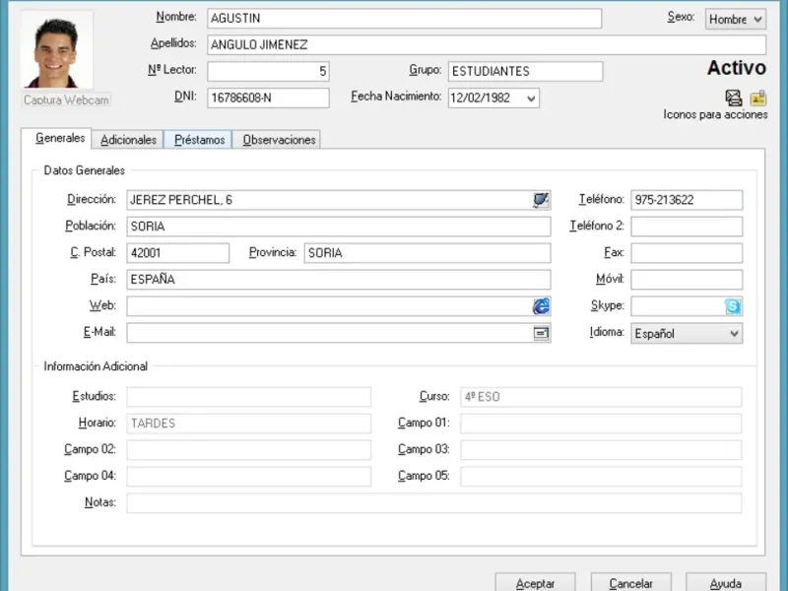788x591 pixels.
Task: Click the Campo 04 input field
Action: tap(249, 477)
